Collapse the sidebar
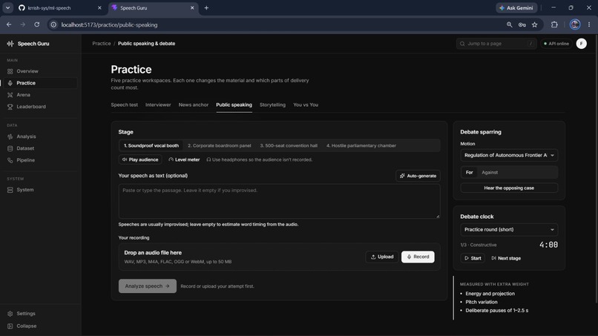 (x=26, y=326)
